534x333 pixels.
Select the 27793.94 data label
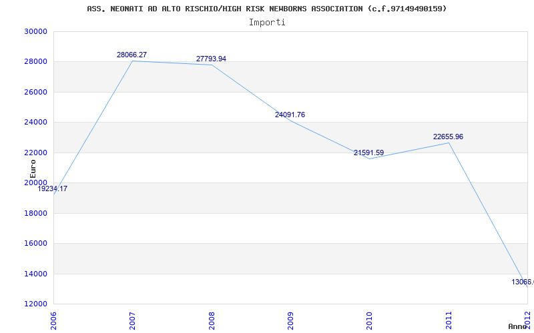coord(211,59)
